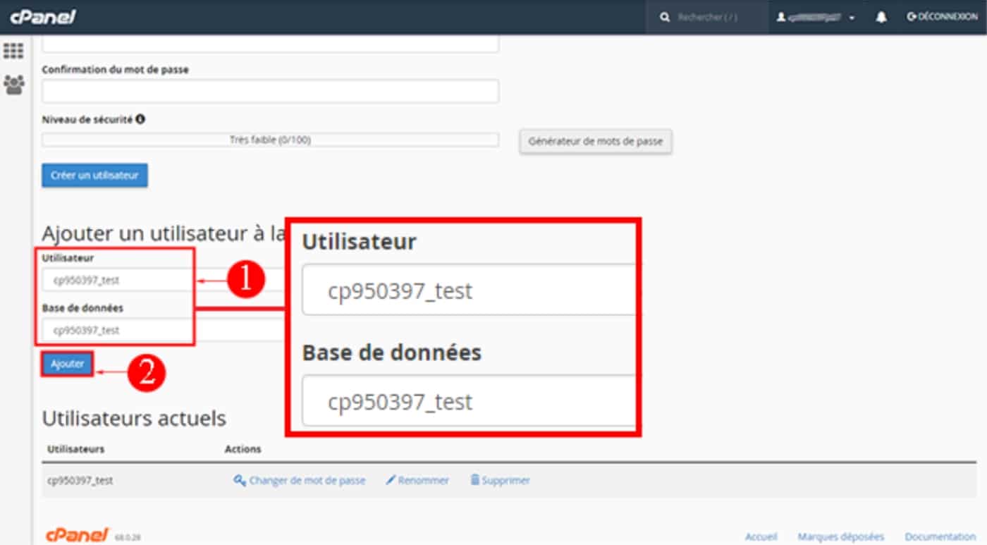Click the Utilisateurs column header
Image resolution: width=987 pixels, height=545 pixels.
(x=75, y=449)
